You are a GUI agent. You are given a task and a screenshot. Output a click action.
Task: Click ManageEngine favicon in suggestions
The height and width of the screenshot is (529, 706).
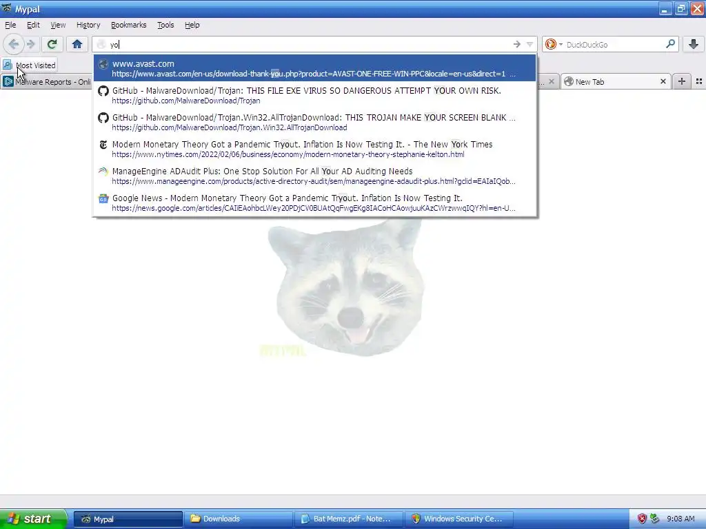[x=103, y=172]
